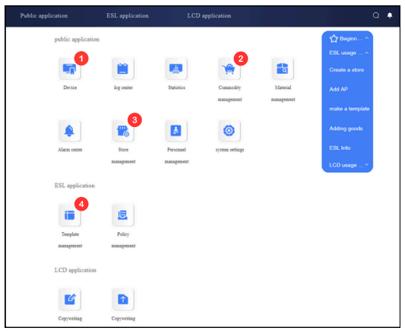The height and width of the screenshot is (331, 405).
Task: Switch to the ESL application tab
Action: 128,16
